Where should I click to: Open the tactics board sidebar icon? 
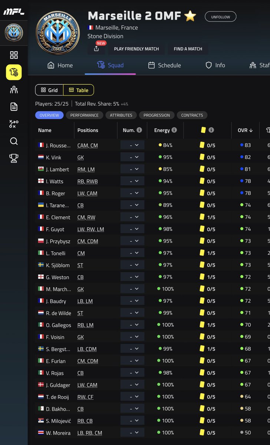14,124
